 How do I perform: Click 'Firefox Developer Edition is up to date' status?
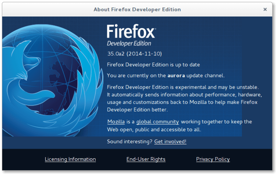pyautogui.click(x=153, y=65)
